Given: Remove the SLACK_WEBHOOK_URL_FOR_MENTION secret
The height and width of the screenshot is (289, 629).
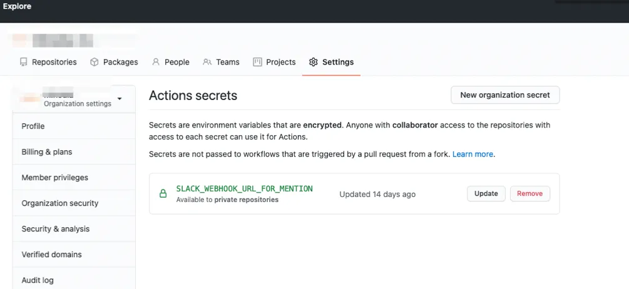Looking at the screenshot, I should (529, 194).
